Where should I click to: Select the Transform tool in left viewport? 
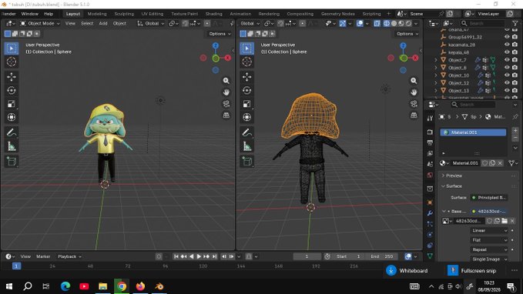coord(12,117)
